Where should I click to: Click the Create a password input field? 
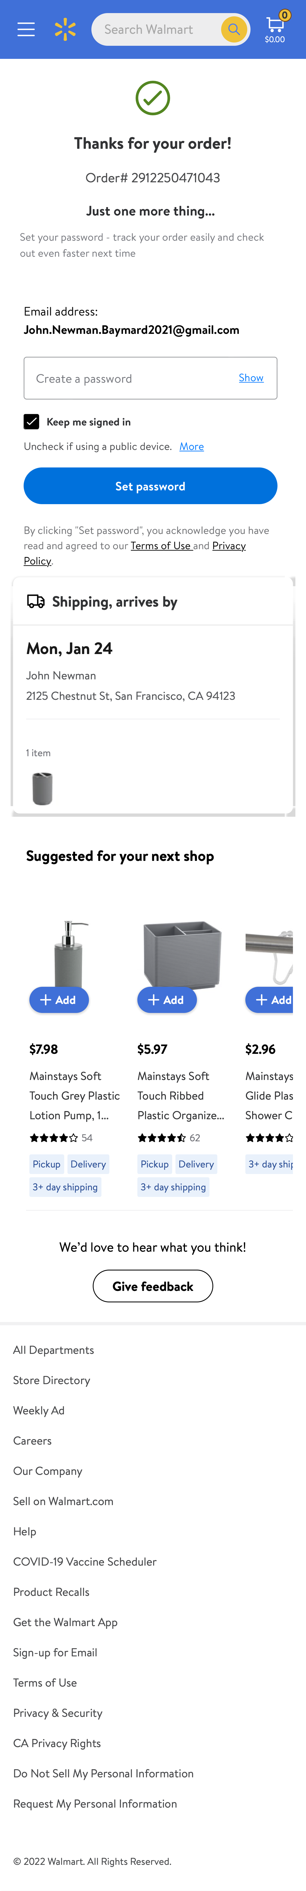tap(132, 378)
